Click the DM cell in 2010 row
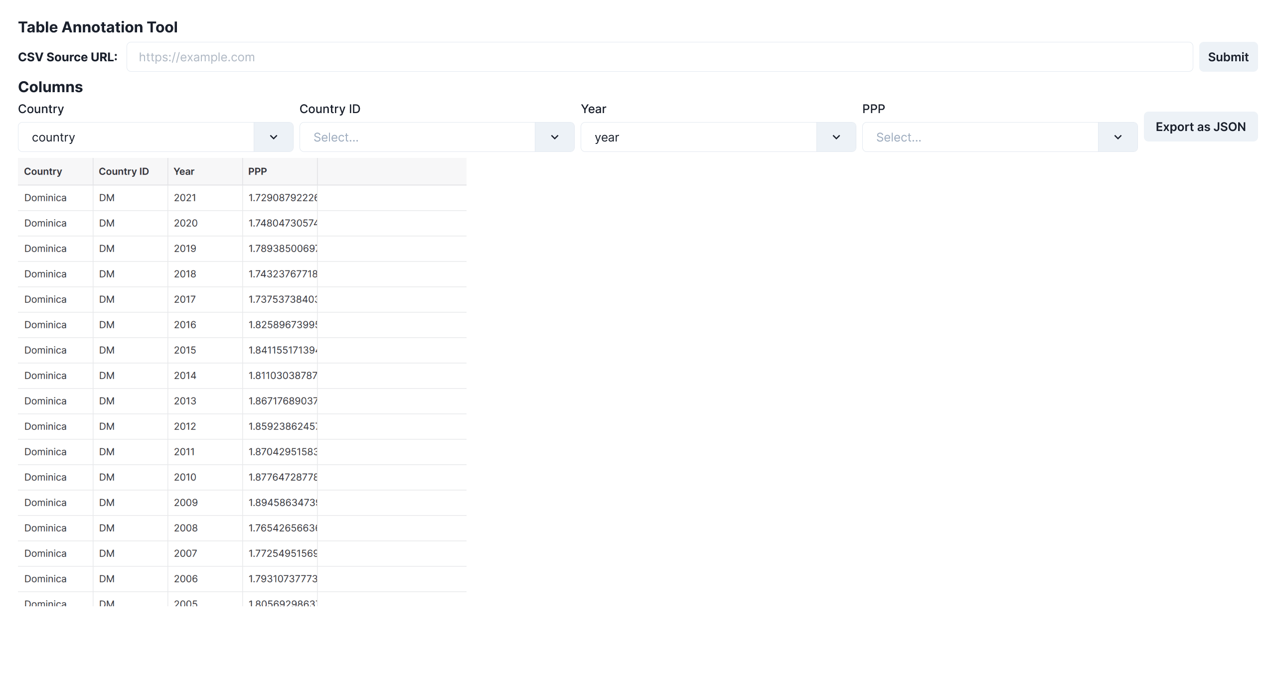 point(107,477)
